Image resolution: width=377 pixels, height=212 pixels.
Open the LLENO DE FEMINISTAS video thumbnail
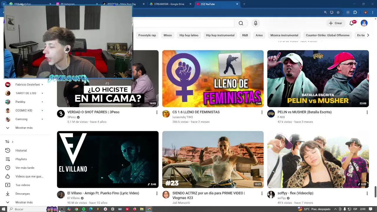213,79
